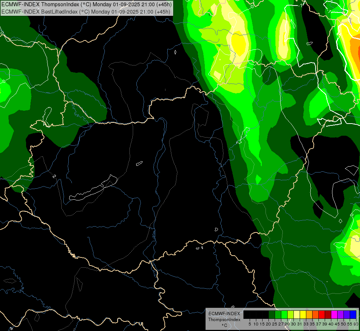Image resolution: width=360 pixels, height=331 pixels.
Task: Click legend tick value '33'
Action: 306,324
